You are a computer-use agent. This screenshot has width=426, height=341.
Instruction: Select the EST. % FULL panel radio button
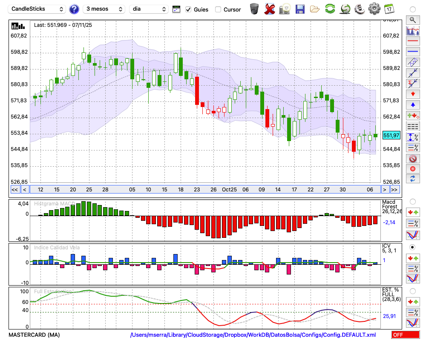point(413,291)
